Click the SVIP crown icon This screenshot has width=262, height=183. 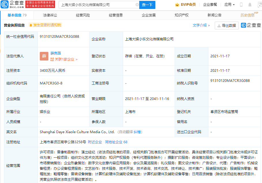177,5
